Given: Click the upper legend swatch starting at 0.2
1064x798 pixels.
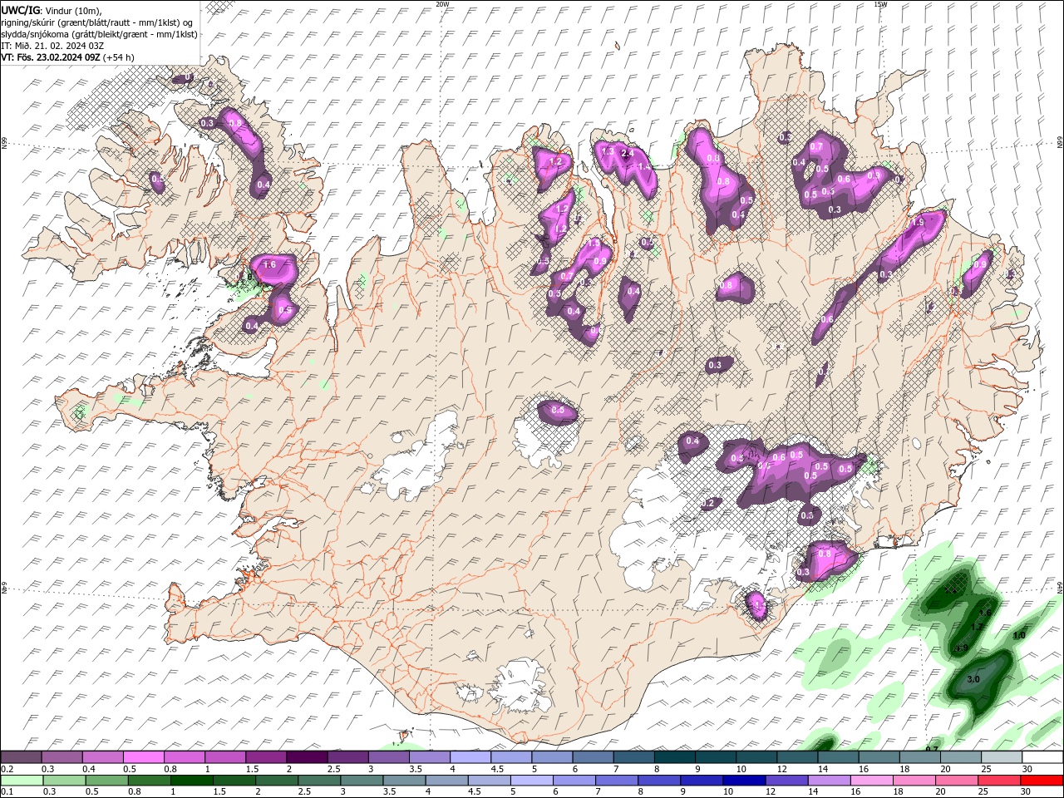Looking at the screenshot, I should (x=21, y=757).
